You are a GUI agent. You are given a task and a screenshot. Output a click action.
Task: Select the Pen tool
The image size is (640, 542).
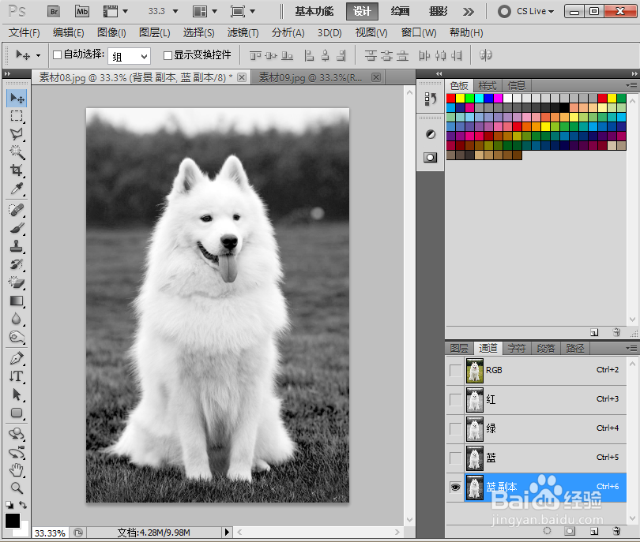tap(17, 358)
